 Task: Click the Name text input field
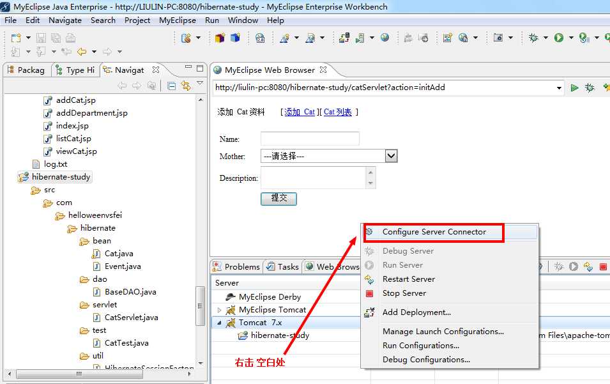310,139
